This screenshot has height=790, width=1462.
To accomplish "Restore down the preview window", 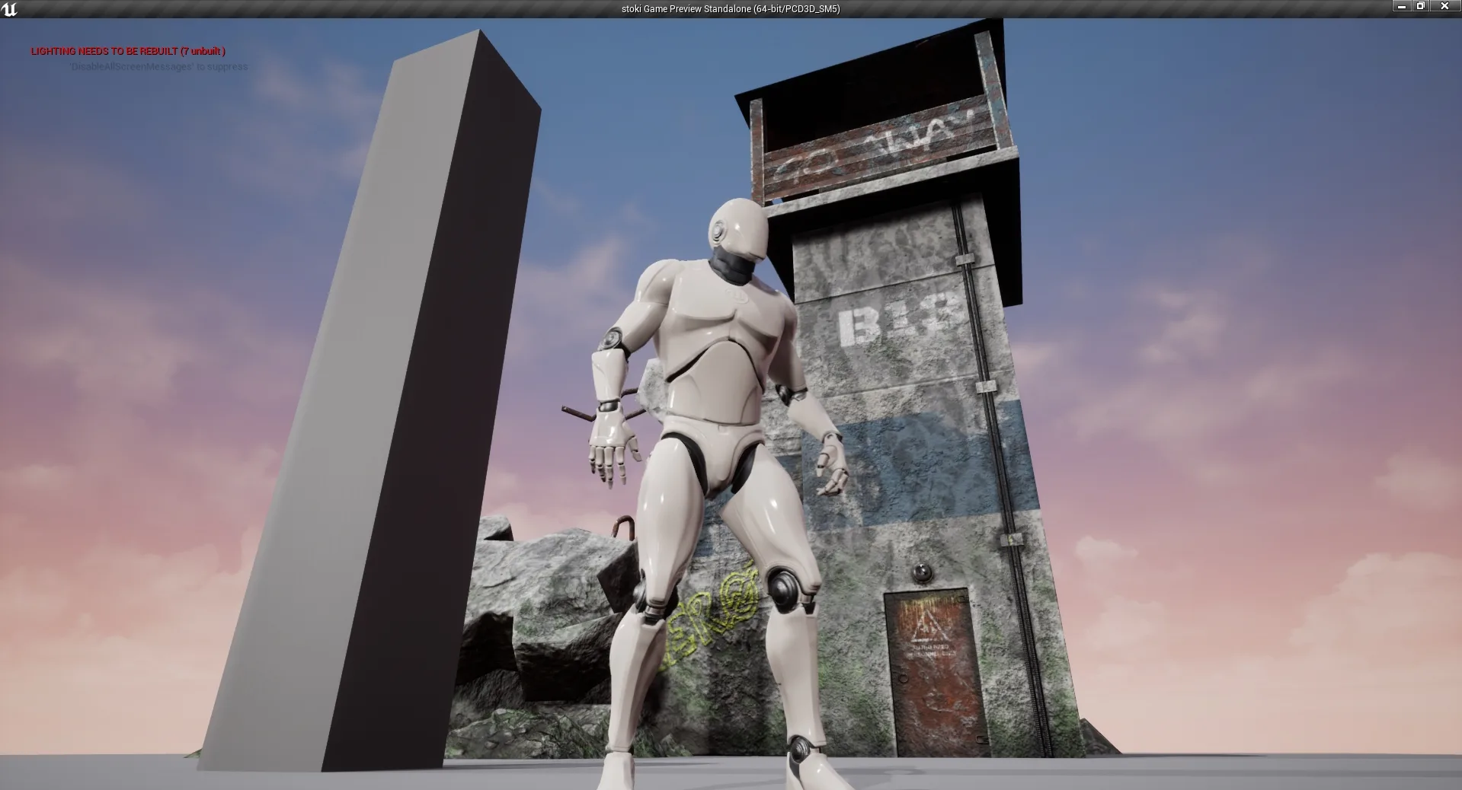I will (x=1421, y=6).
